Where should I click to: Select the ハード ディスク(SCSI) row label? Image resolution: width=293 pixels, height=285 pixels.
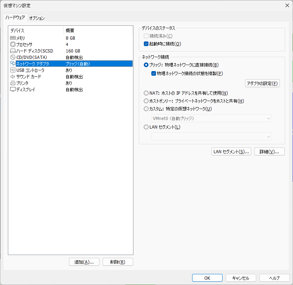pos(35,51)
